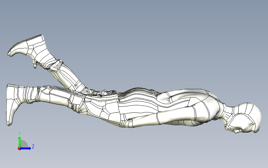Click the red origin dot of the triad
The image size is (268, 168).
(19, 149)
